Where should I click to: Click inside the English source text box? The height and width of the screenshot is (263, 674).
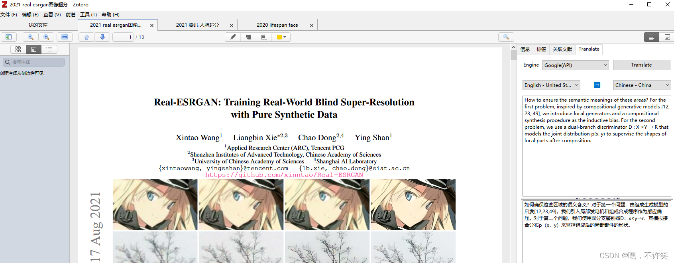click(597, 146)
